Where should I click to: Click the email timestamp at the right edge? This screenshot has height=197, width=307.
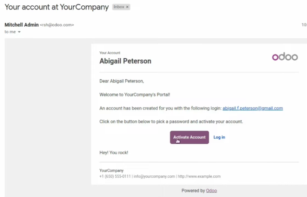(304, 25)
